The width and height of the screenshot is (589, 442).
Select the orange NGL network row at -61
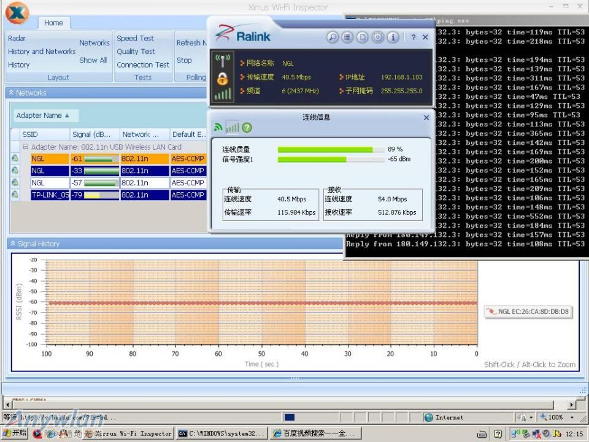click(x=118, y=159)
